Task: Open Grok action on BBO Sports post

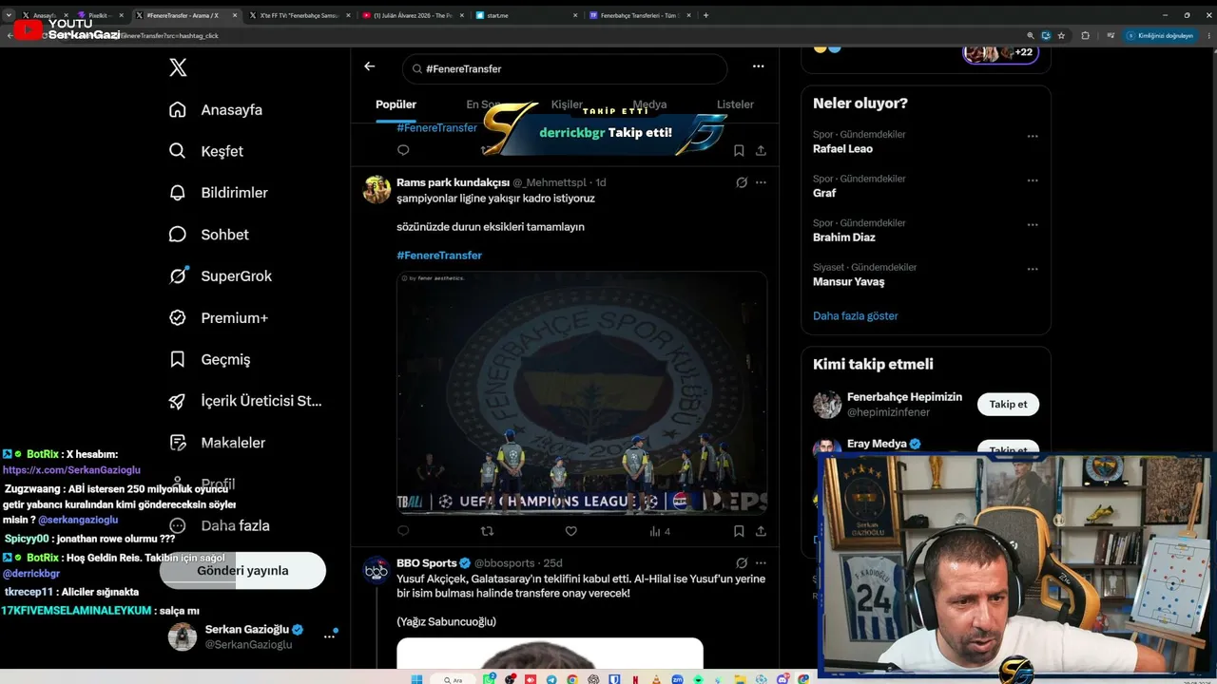Action: (x=742, y=562)
